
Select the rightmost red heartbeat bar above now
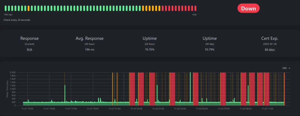tap(195, 8)
